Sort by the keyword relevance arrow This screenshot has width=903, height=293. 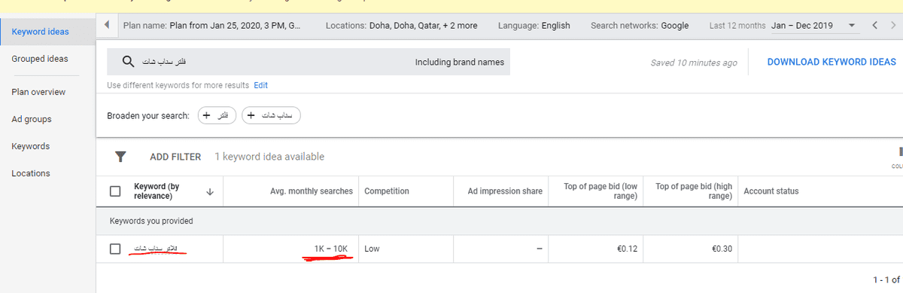pyautogui.click(x=210, y=191)
